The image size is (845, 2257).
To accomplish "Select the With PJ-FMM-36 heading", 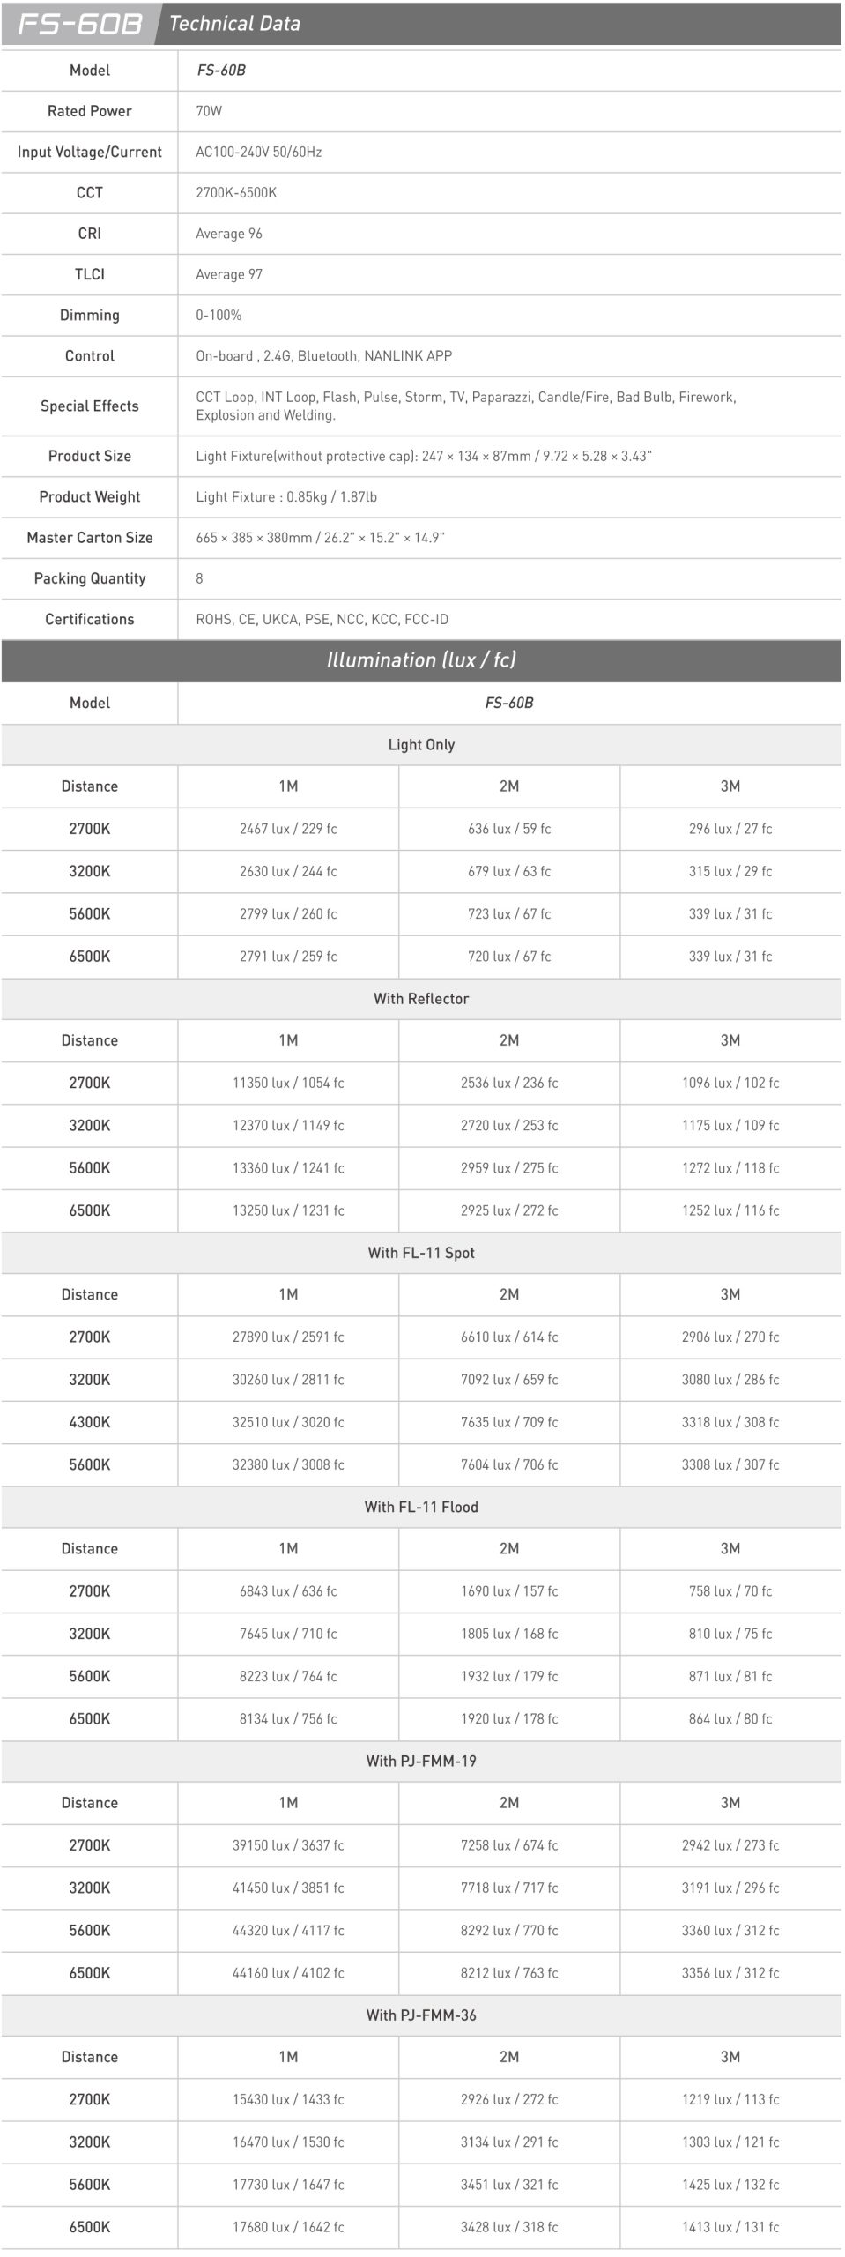I will coord(421,2015).
